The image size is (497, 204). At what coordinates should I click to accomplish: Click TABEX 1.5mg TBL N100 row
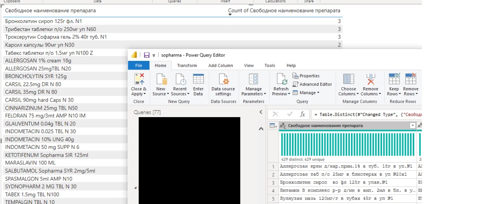[x=66, y=194]
